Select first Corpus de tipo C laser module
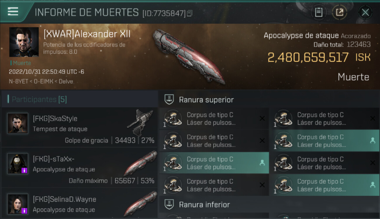 (214, 119)
